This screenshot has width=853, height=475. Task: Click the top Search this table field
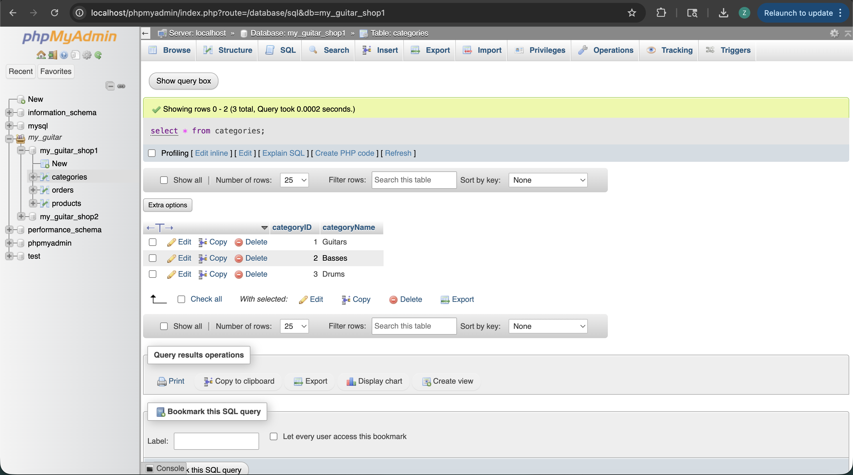pos(414,180)
